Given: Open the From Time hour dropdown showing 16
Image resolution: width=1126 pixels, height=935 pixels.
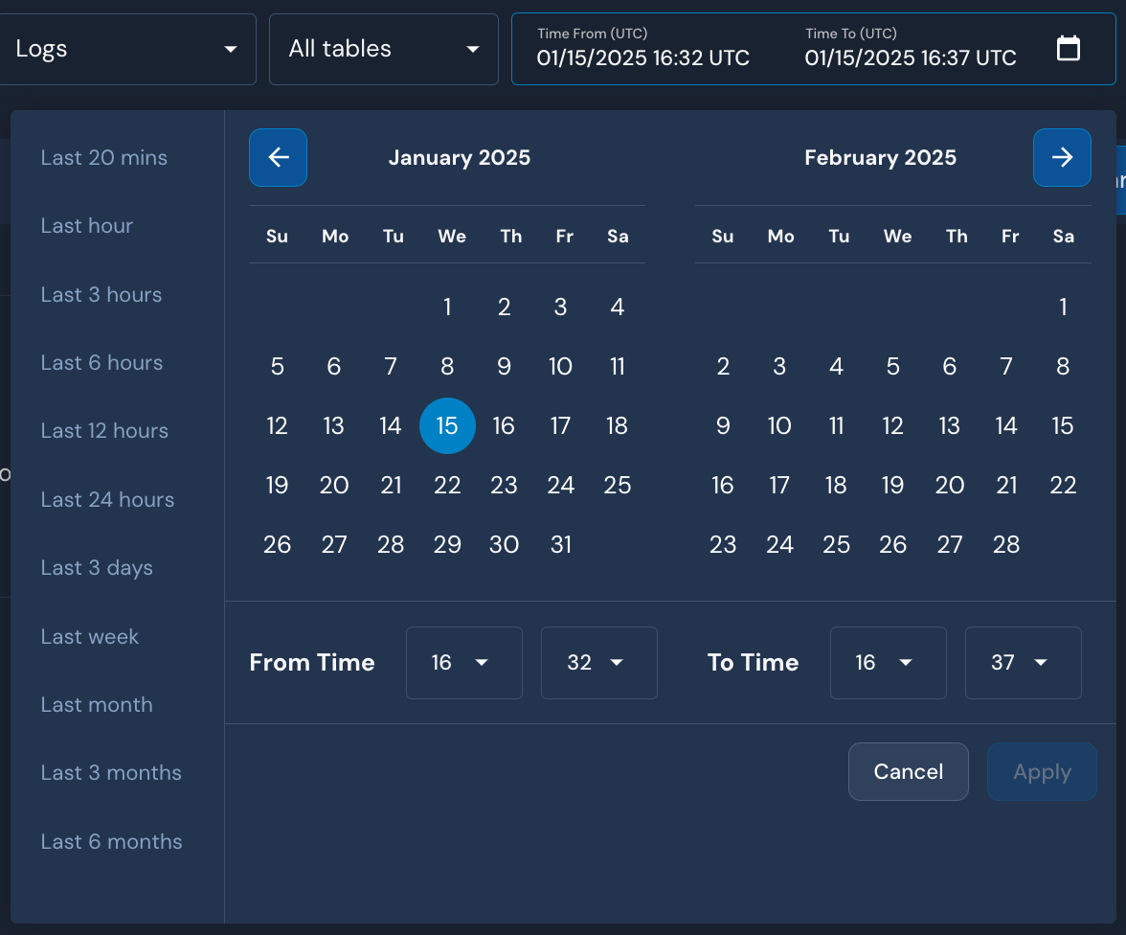Looking at the screenshot, I should pos(463,662).
